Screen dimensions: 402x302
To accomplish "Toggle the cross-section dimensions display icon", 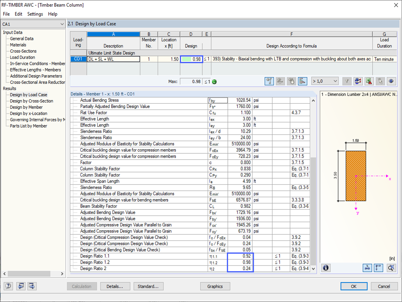I will pos(367,268).
